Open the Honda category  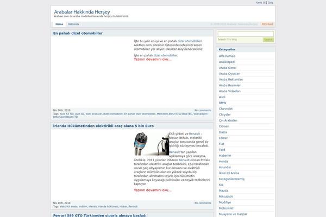coord(223,161)
